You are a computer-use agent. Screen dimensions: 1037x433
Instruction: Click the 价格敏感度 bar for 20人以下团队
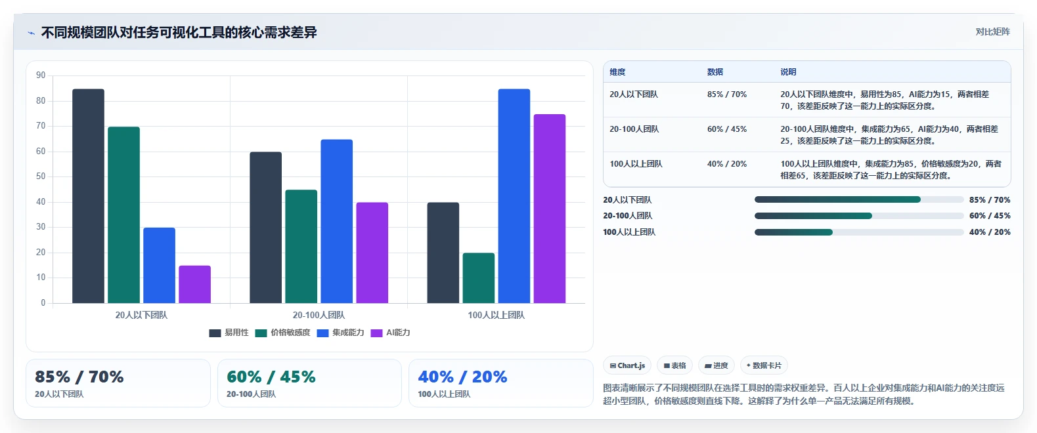point(123,215)
